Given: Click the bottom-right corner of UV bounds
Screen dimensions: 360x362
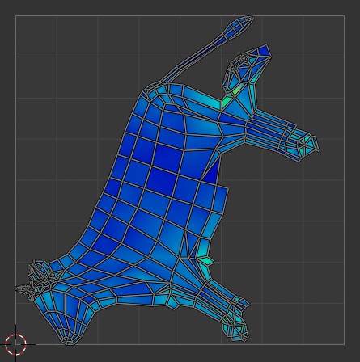Looking at the screenshot, I should [x=345, y=344].
